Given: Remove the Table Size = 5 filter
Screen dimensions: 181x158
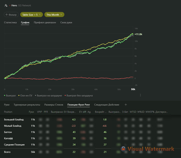Looking at the screenshot, I should 40,14.
